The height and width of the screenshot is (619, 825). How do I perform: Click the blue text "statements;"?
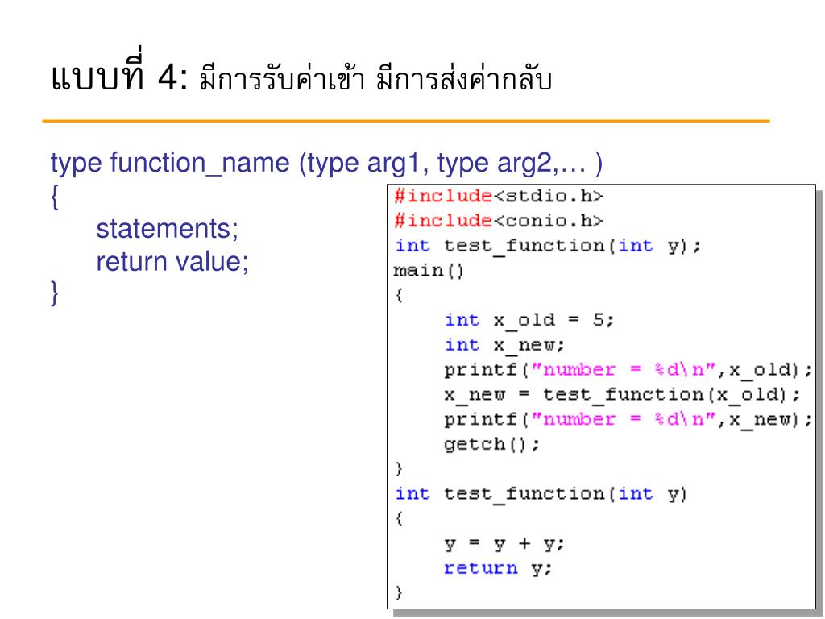168,229
